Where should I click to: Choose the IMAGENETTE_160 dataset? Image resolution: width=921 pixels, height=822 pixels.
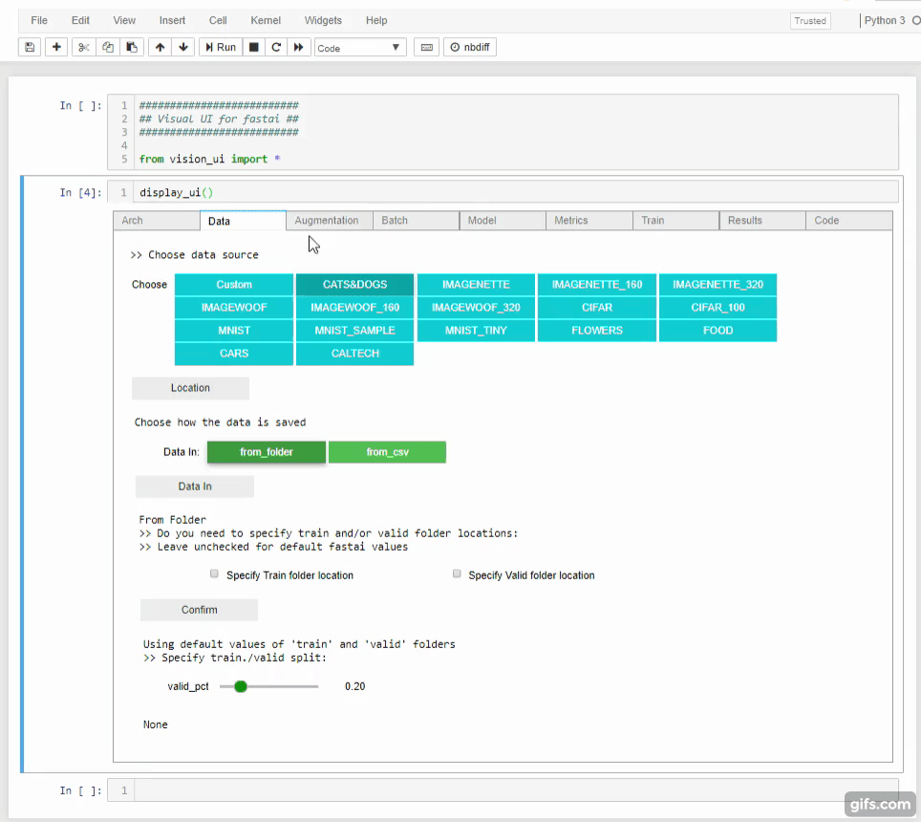click(597, 285)
